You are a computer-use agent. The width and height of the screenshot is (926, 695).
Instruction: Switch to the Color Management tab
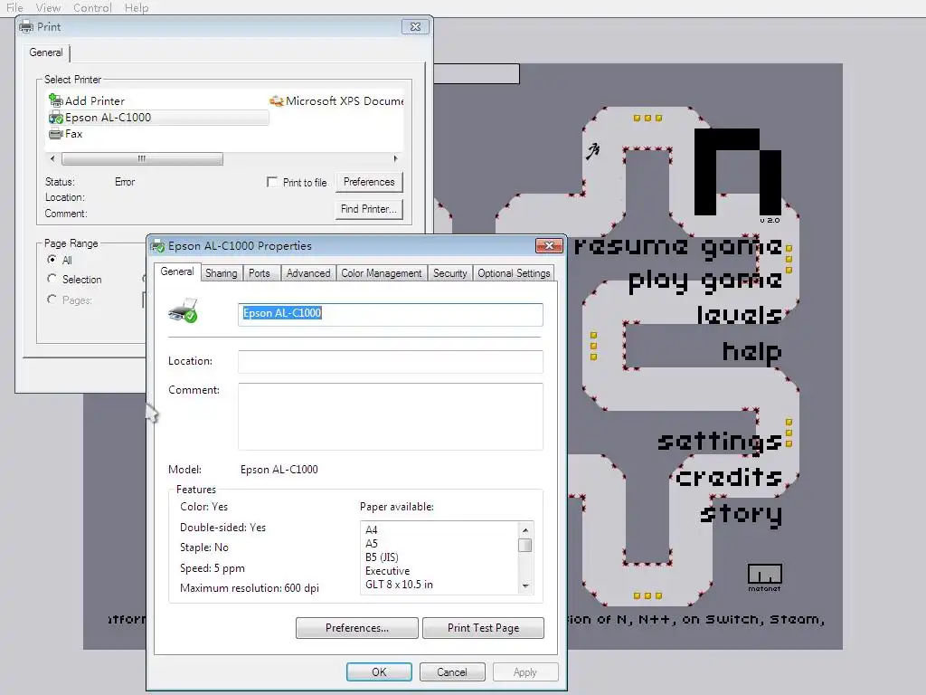click(x=382, y=273)
